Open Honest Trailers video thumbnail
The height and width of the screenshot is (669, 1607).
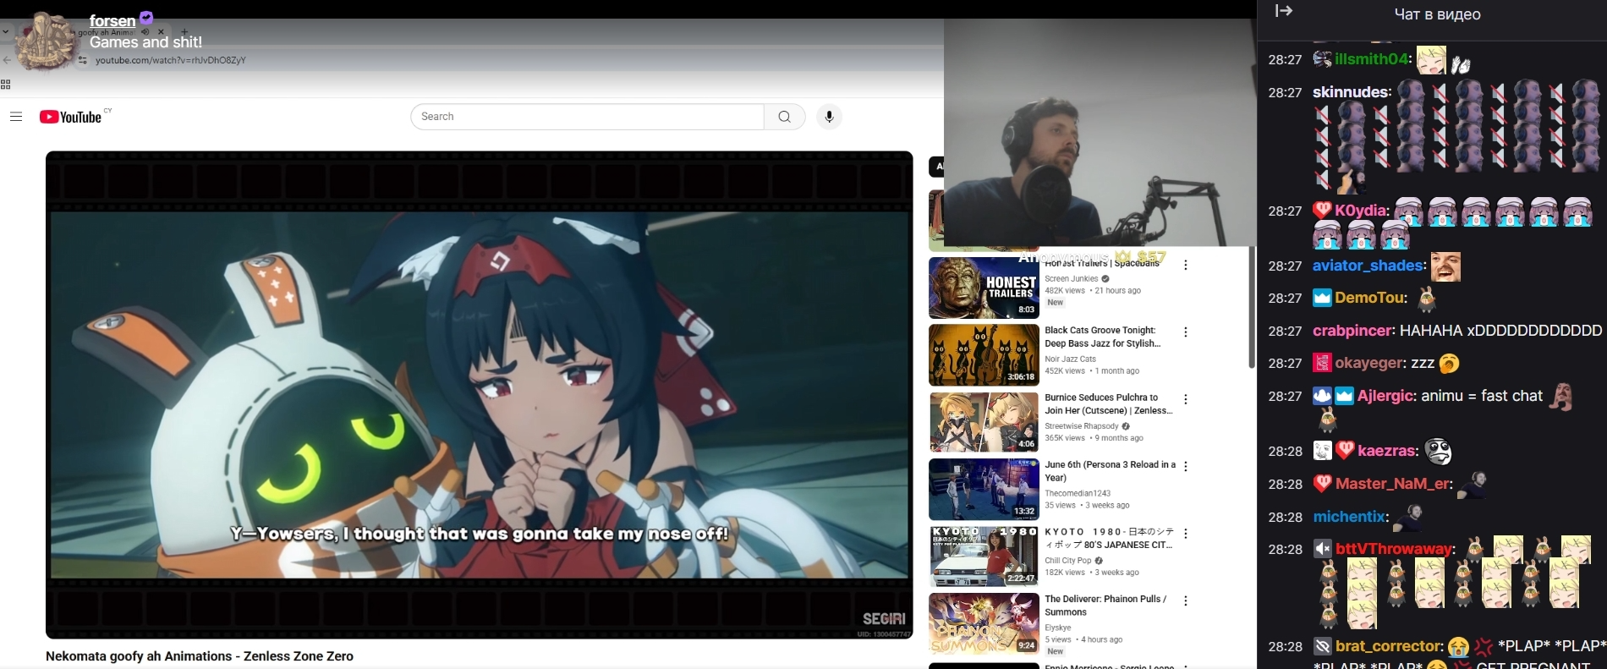coord(984,288)
